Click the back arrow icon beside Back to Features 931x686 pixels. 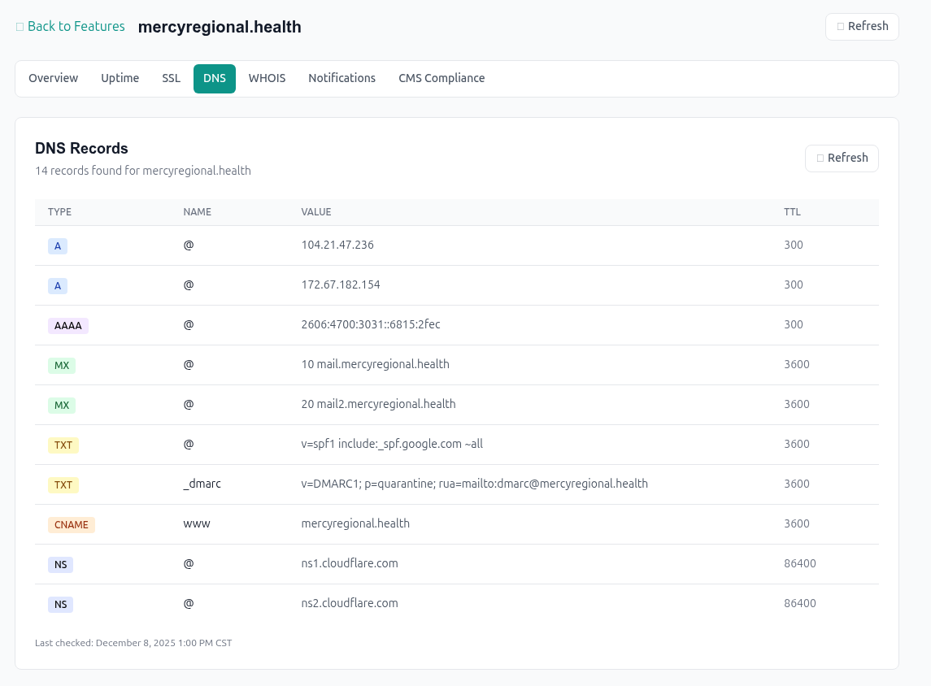tap(20, 26)
